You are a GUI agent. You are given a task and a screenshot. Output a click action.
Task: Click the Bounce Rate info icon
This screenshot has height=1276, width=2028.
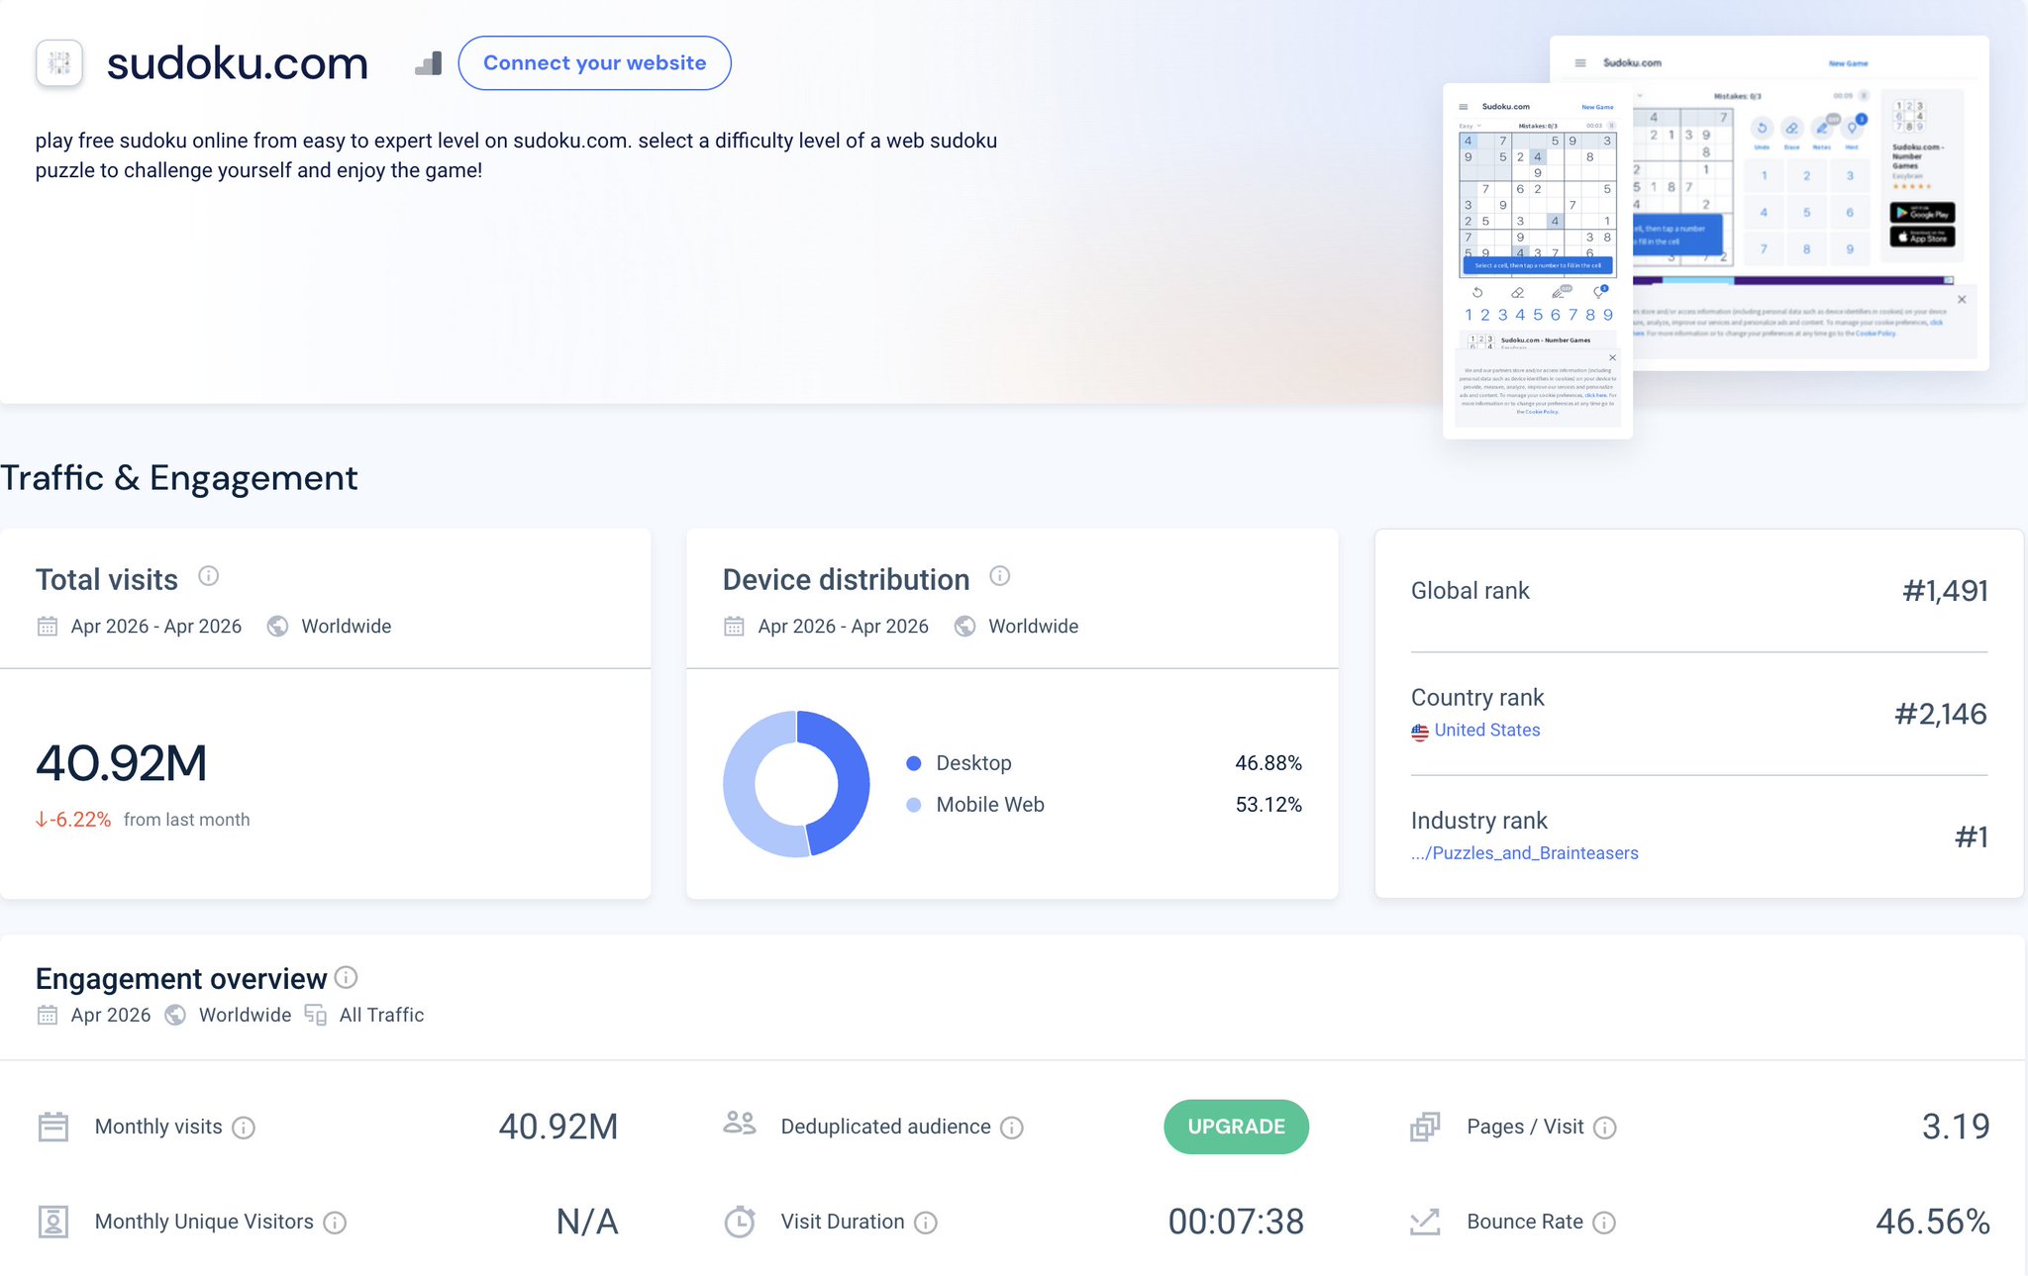tap(1604, 1223)
